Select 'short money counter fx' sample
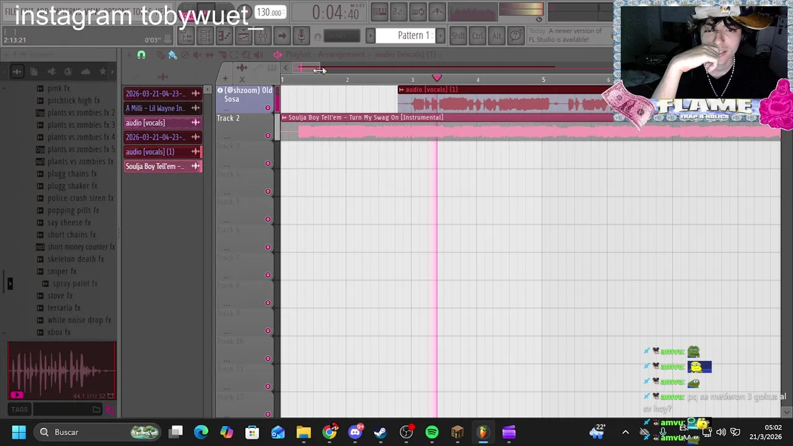 [x=81, y=247]
